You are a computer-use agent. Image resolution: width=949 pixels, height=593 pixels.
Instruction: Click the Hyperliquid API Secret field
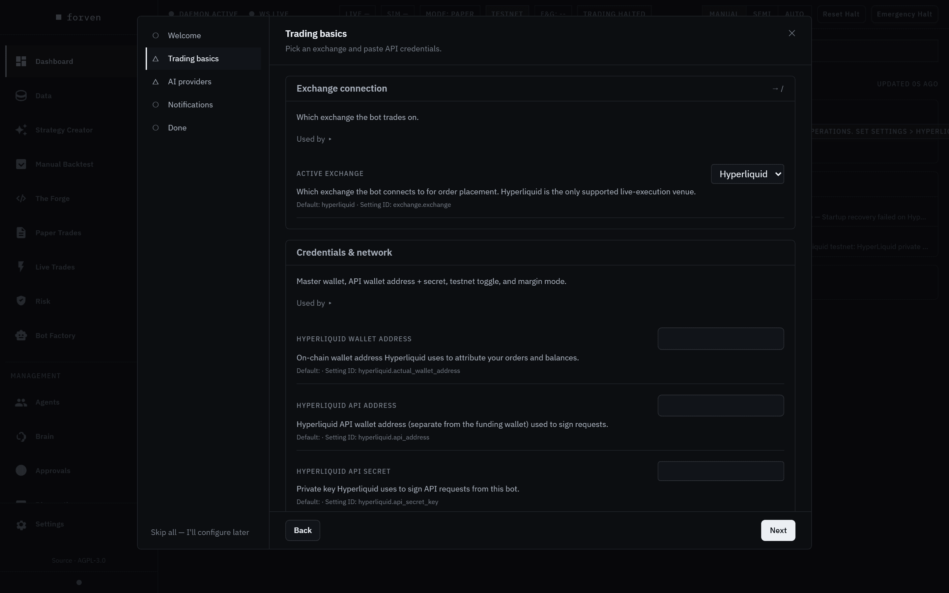[721, 471]
